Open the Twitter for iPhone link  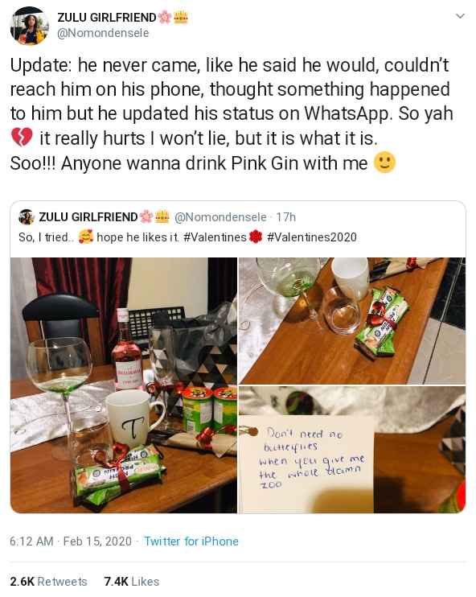point(191,541)
